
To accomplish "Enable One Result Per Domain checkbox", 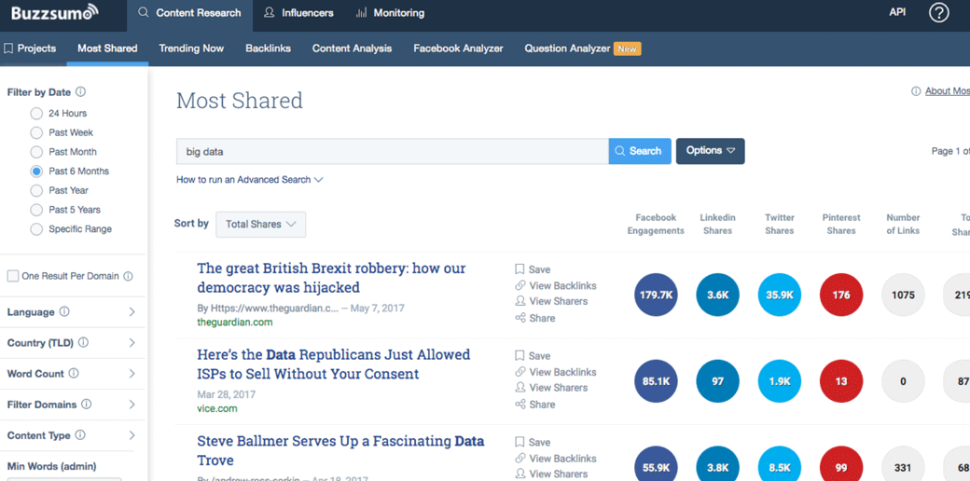I will click(x=13, y=276).
